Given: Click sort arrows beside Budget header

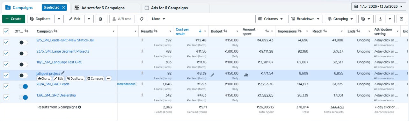Looking at the screenshot, I should click(x=225, y=31).
